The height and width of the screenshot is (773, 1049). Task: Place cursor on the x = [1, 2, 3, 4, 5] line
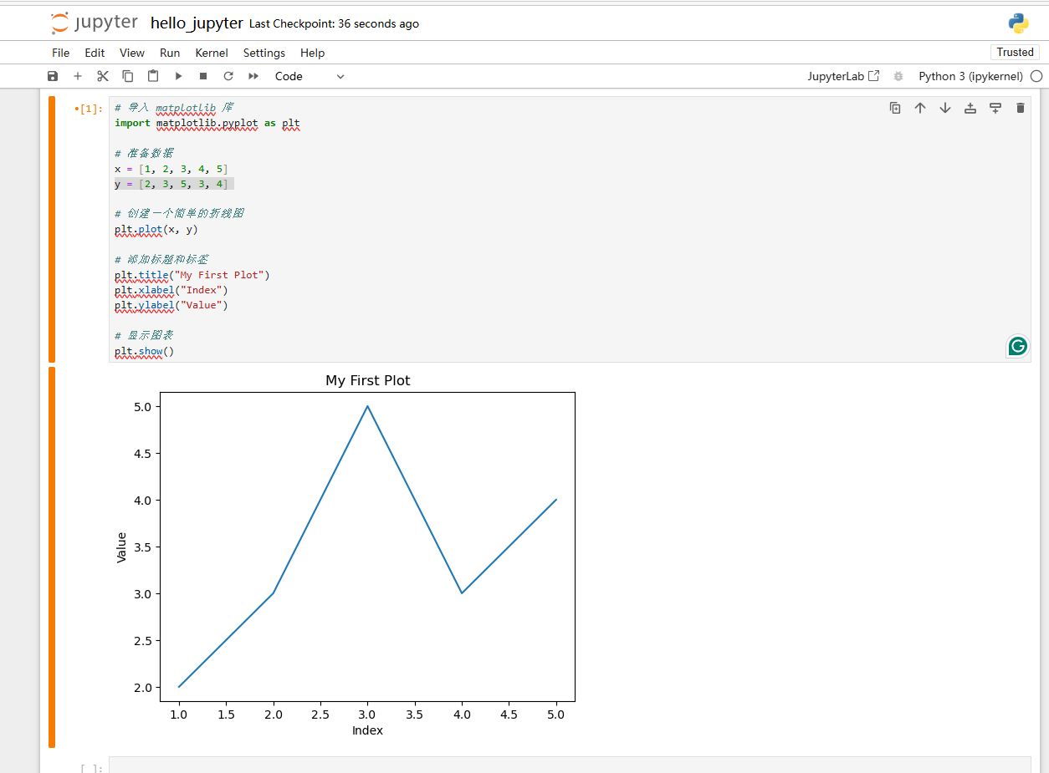(171, 169)
